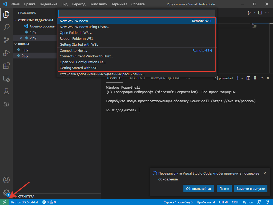
Task: Split the editor to the right
Action: click(x=260, y=13)
